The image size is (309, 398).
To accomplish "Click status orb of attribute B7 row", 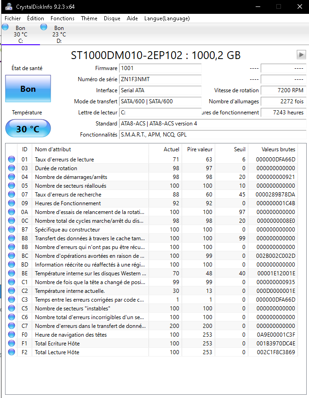I will tap(11, 229).
